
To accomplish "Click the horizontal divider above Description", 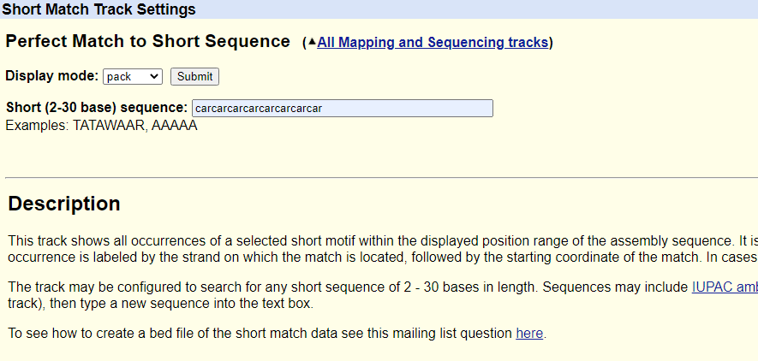I will (381, 178).
